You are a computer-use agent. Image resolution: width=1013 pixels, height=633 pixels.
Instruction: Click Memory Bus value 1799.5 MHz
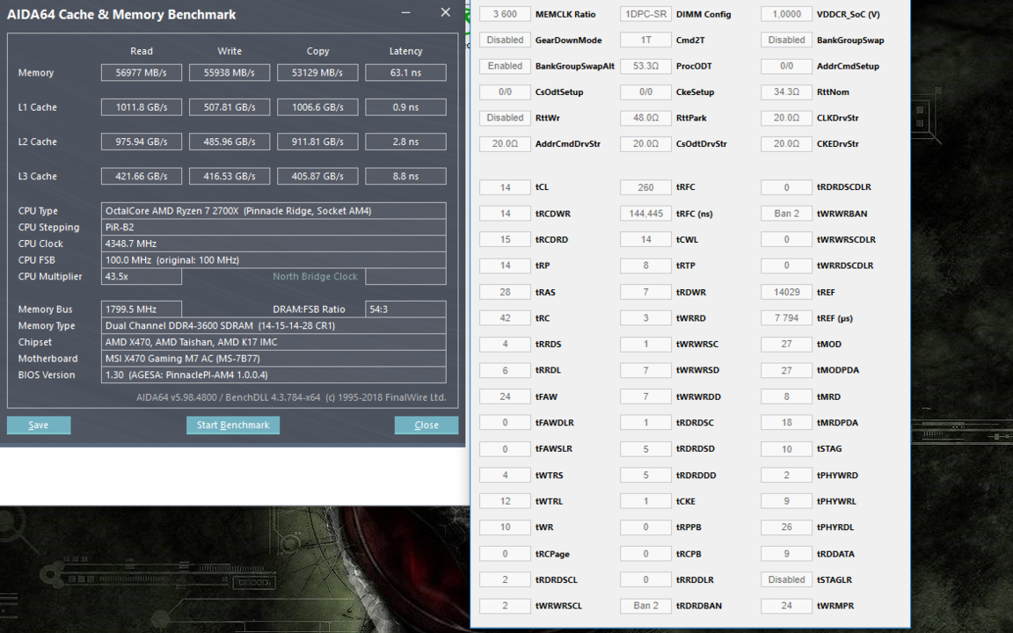(142, 309)
